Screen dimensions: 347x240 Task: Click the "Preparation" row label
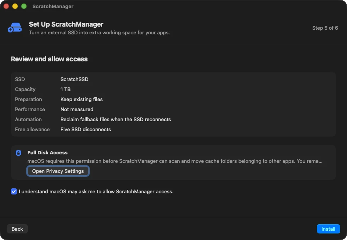(28, 100)
